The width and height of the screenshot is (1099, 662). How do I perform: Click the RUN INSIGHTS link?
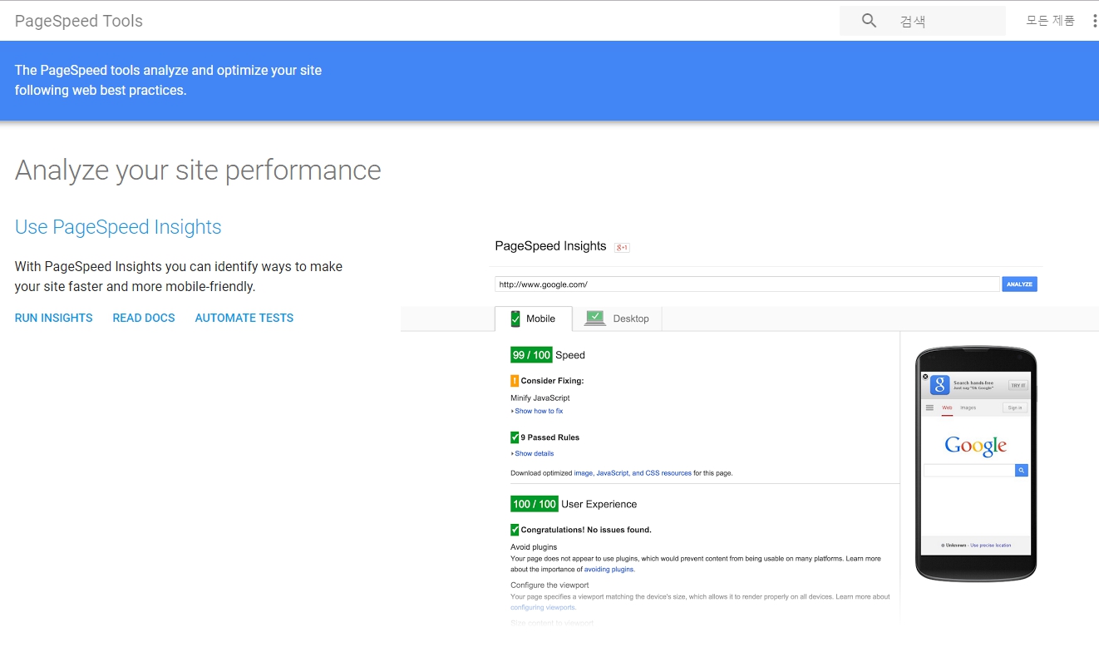click(53, 318)
